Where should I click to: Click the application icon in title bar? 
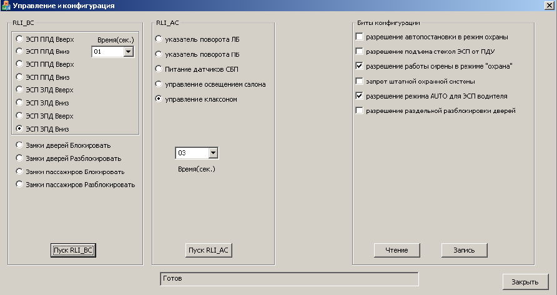click(x=6, y=6)
